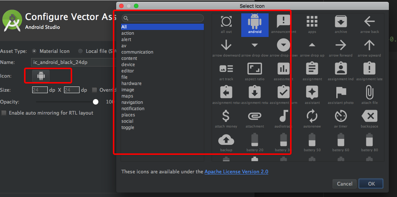Focus the icon search field
Viewport: 397px width, 197px height.
pos(162,18)
